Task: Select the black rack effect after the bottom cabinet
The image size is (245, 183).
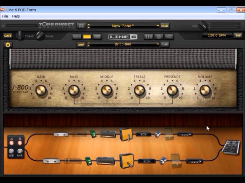Action: 146,161
